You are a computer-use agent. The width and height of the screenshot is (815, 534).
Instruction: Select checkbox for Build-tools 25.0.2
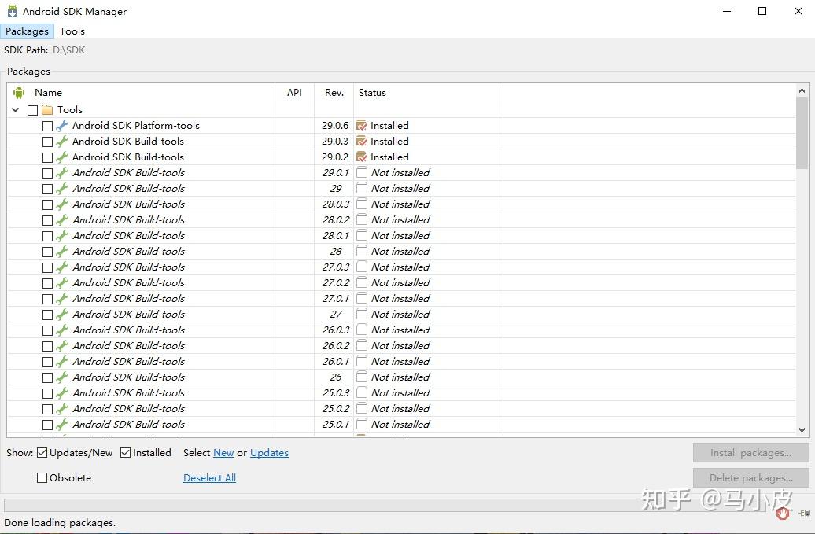(x=47, y=409)
